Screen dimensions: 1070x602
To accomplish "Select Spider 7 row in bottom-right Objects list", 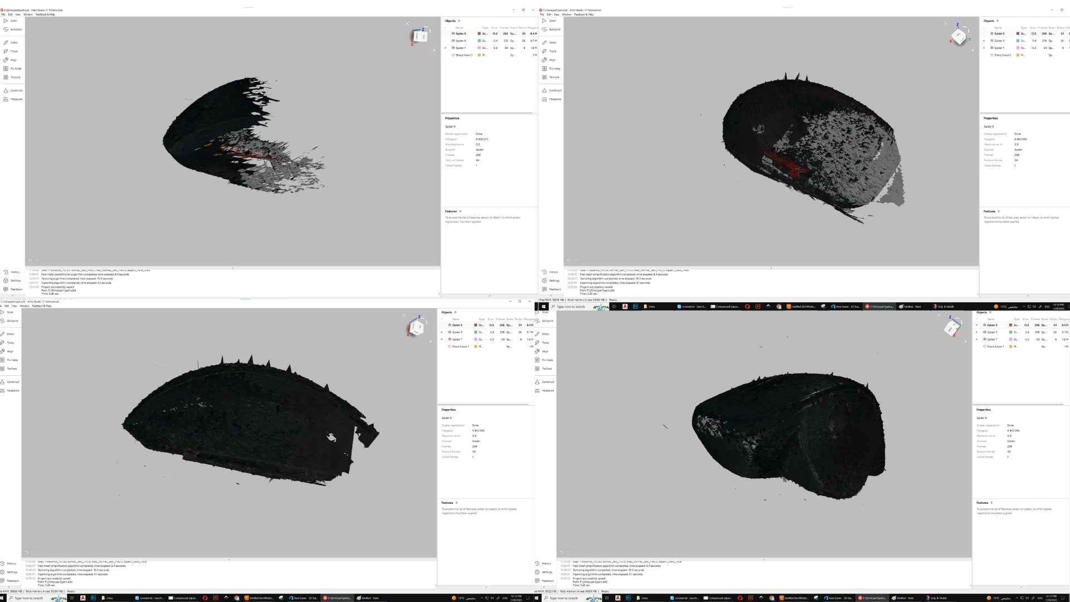I will tap(1022, 339).
